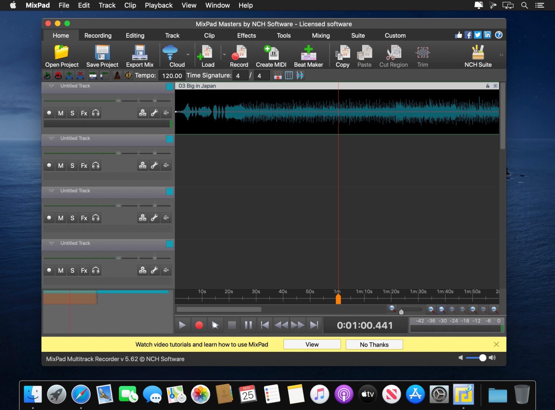The height and width of the screenshot is (410, 555).
Task: Click the wrench icon on the first track
Action: (x=154, y=113)
